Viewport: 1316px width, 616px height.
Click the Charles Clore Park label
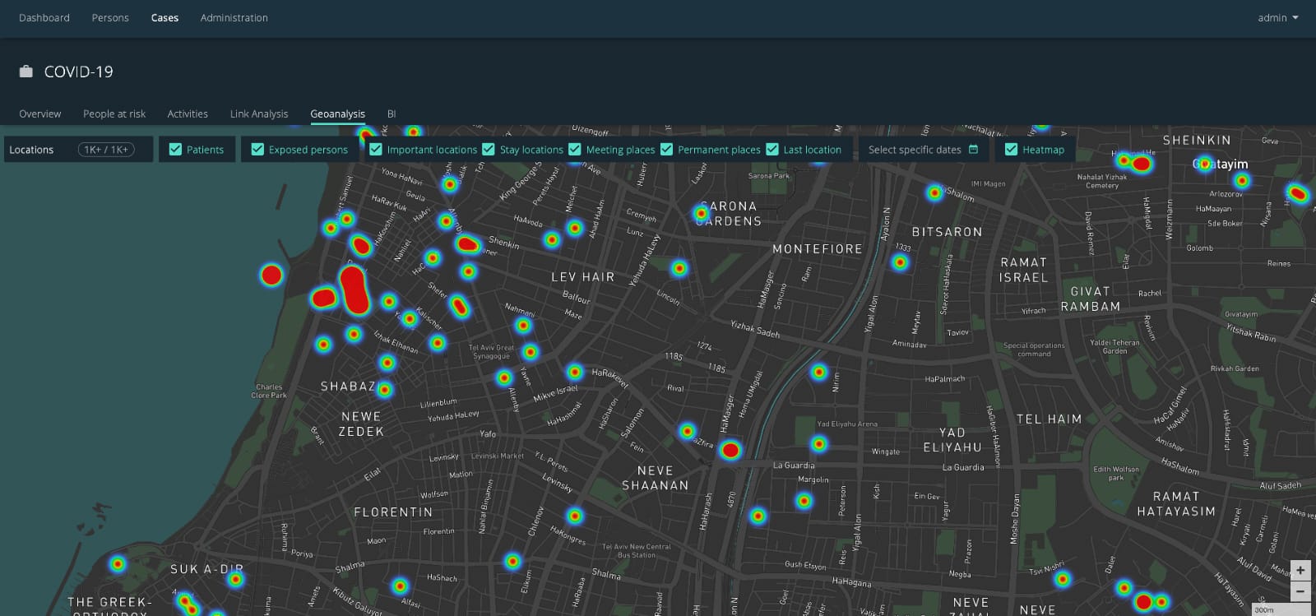[x=269, y=391]
